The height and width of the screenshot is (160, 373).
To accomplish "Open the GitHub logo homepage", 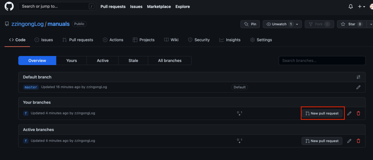I will point(9,6).
